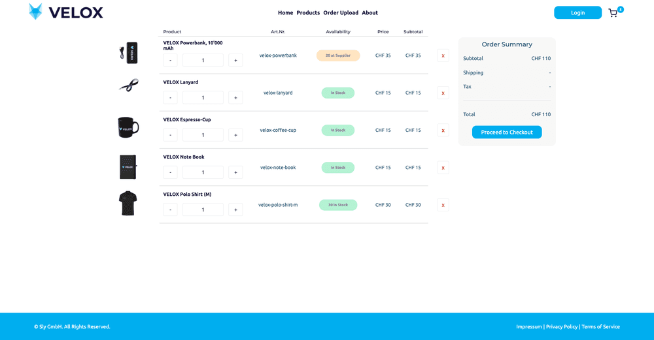
Task: Go to the Home page
Action: (x=285, y=13)
